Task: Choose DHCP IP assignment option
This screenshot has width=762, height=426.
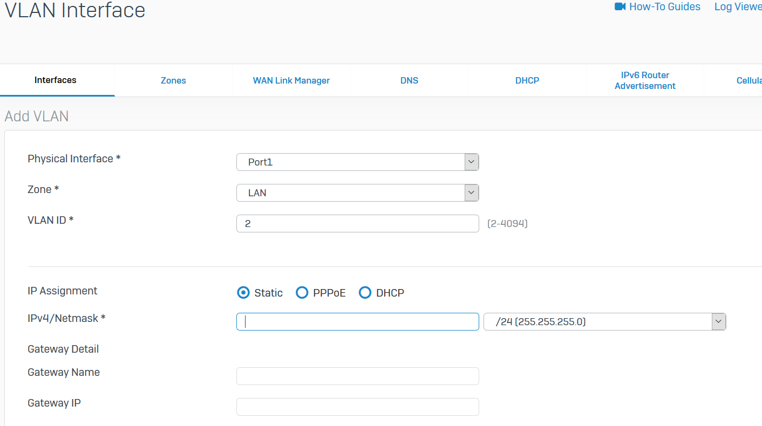Action: point(365,293)
